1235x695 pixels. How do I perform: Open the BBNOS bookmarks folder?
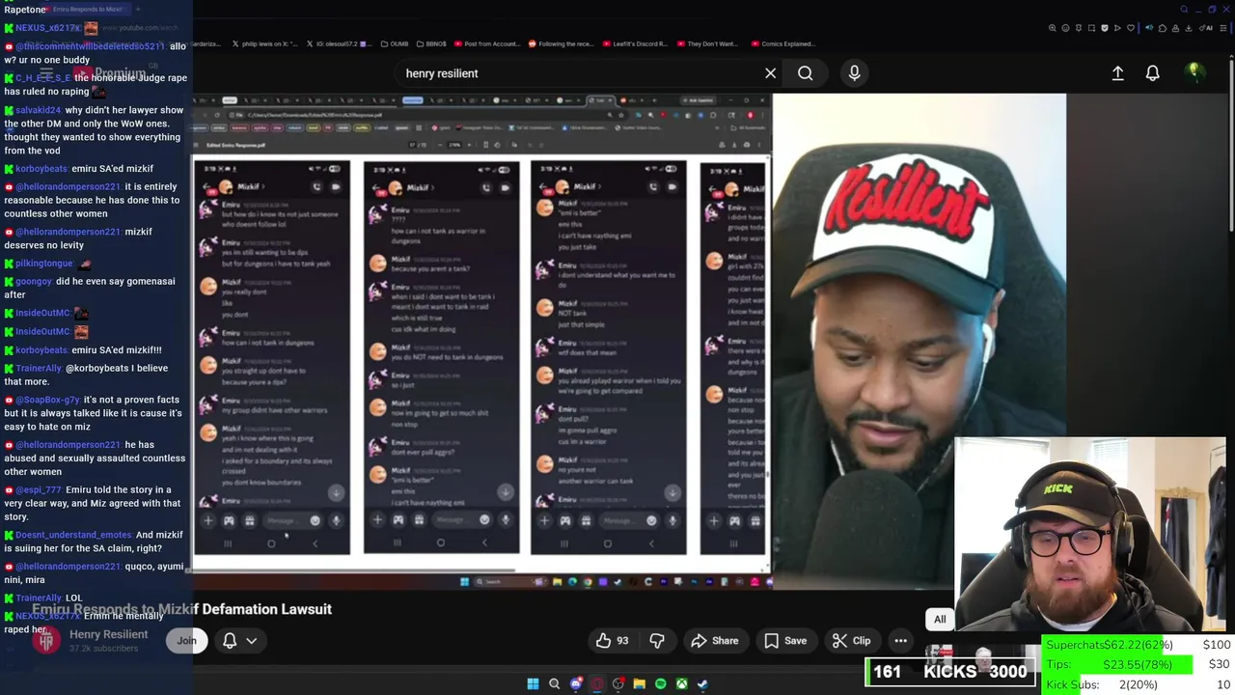(x=431, y=43)
